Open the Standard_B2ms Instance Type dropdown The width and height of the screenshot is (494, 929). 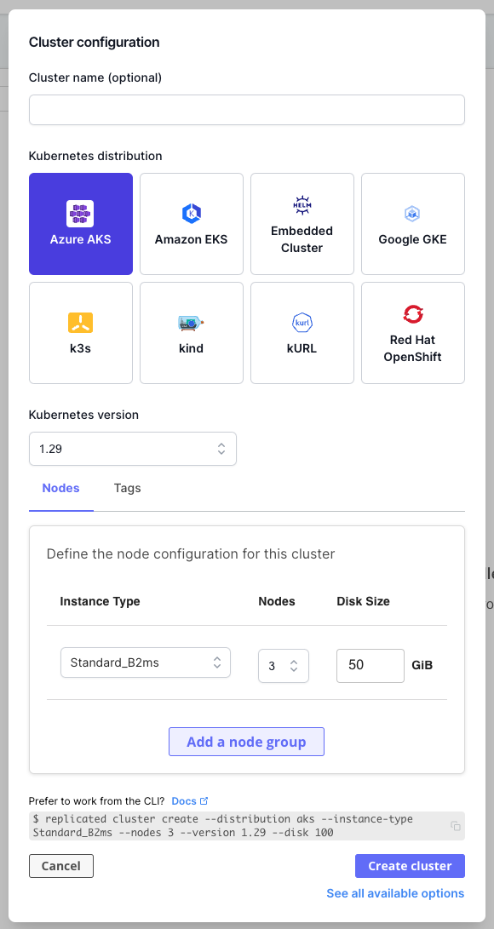(145, 662)
